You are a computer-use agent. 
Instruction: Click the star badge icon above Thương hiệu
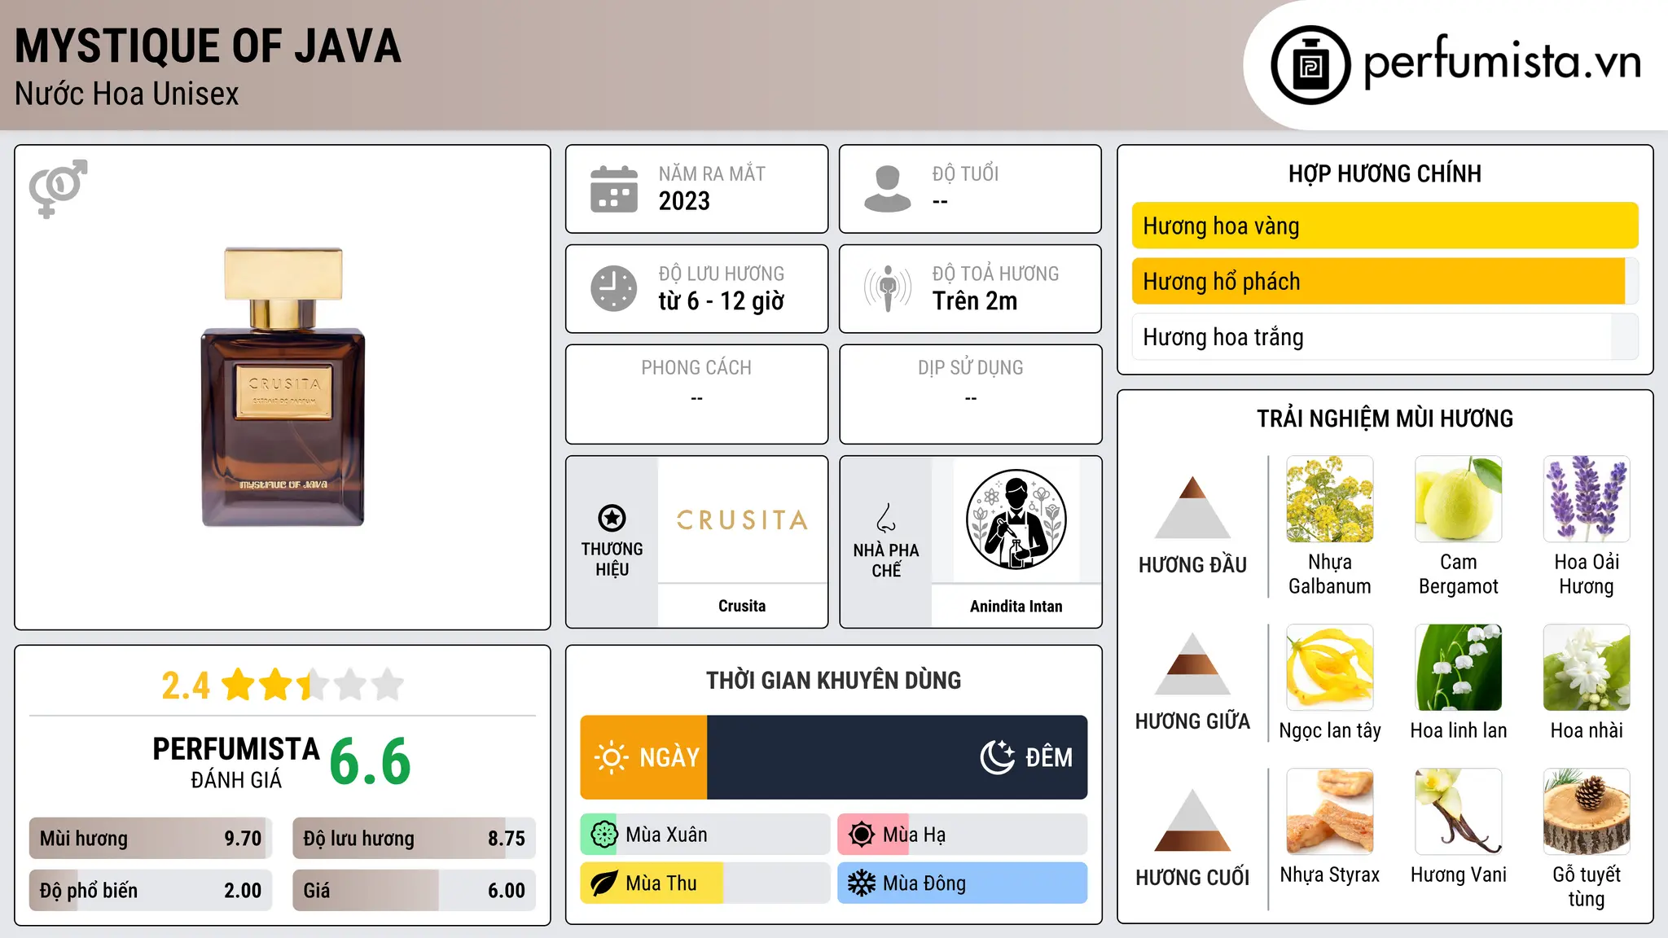(612, 518)
